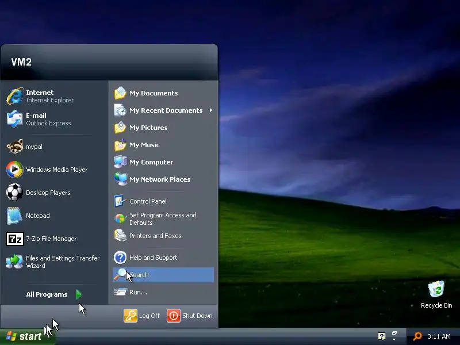Click the Set Program Access and Defaults label
The height and width of the screenshot is (345, 460).
pos(163,219)
